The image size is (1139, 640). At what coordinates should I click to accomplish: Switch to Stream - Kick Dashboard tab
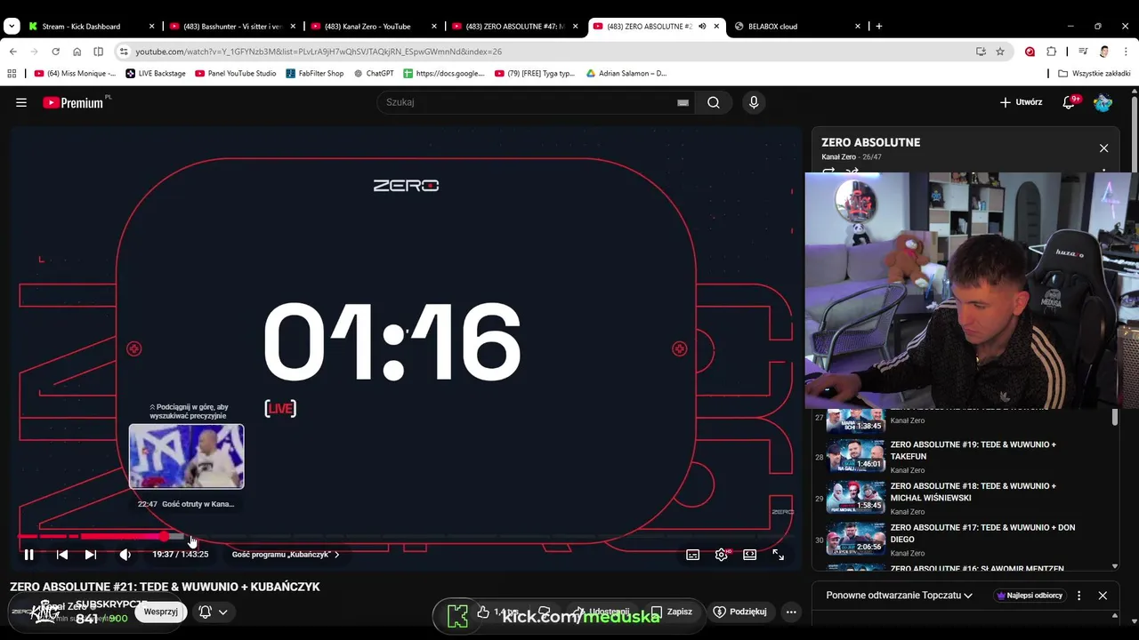pyautogui.click(x=92, y=27)
